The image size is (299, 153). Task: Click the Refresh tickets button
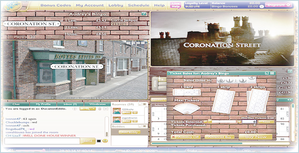(159, 100)
